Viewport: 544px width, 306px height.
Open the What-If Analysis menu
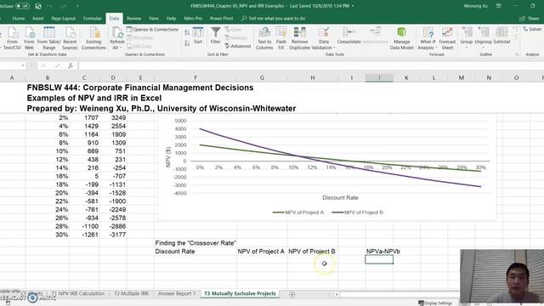click(428, 38)
